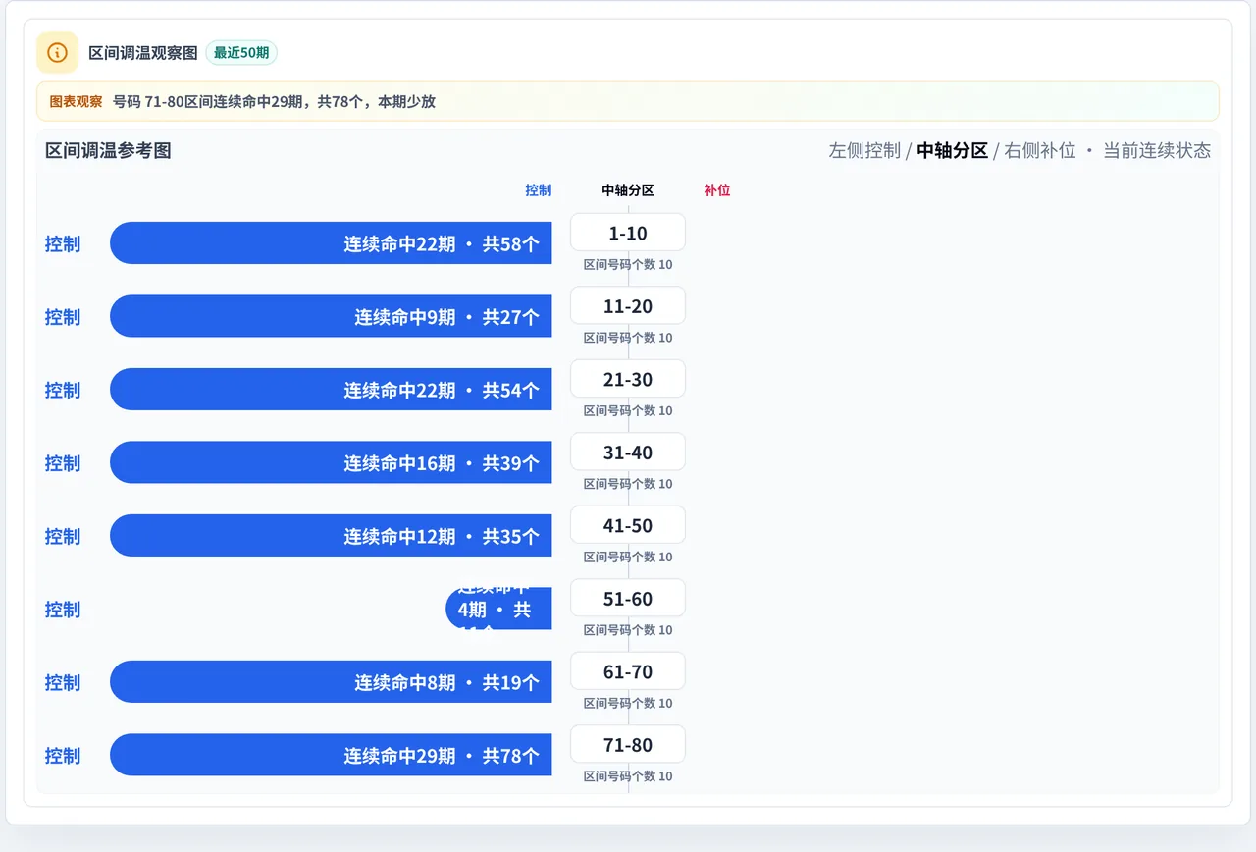Click the bold legend text 中轴分区
The image size is (1256, 852).
[952, 150]
